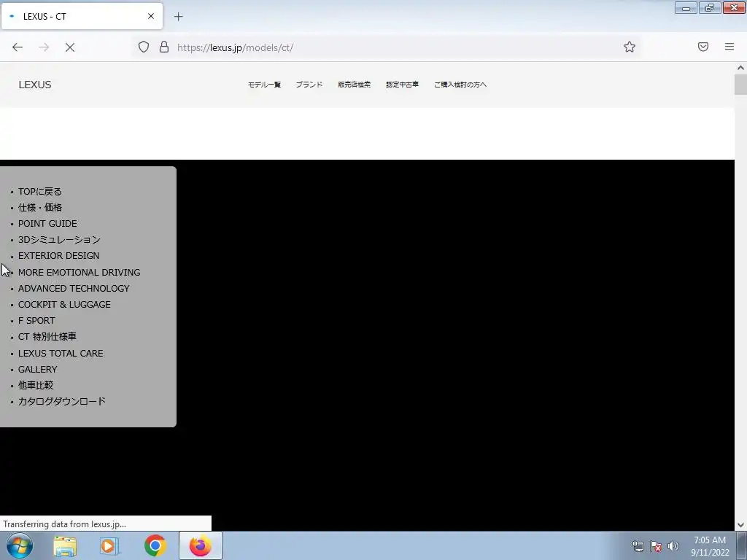Bookmark this page with the star

[630, 47]
